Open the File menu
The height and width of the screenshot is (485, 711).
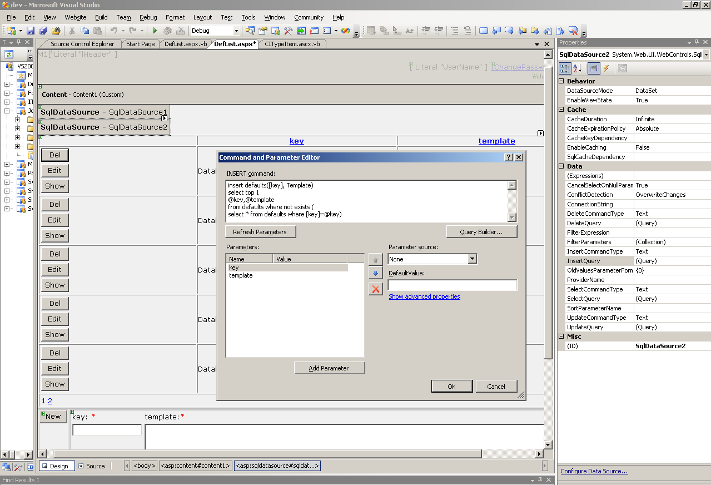pyautogui.click(x=11, y=17)
